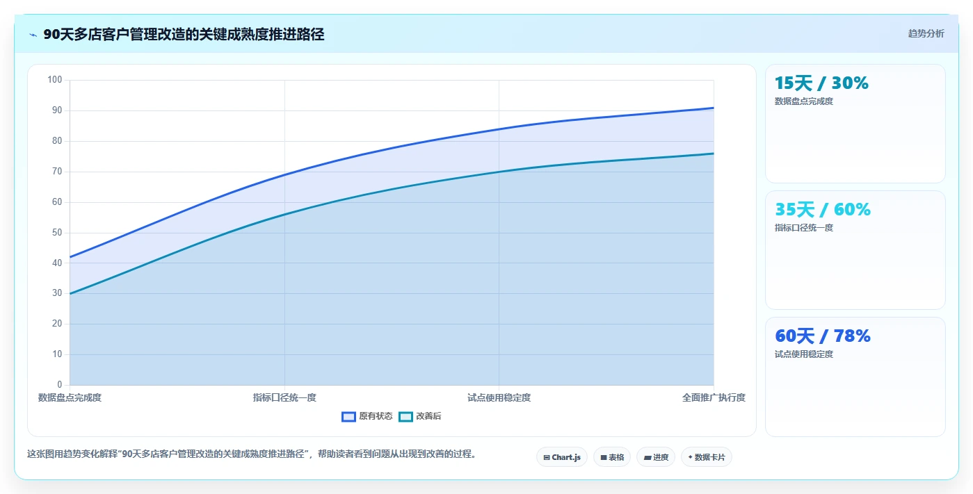The image size is (973, 494).
Task: Toggle the 改善后 legend item
Action: click(x=420, y=416)
